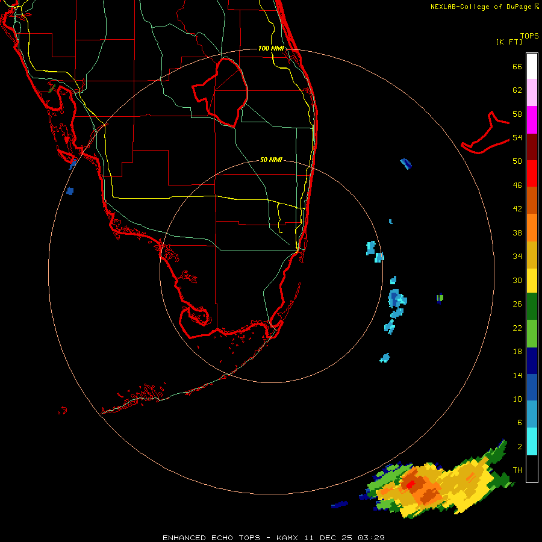Click the '66' legend value
542x542 pixels.
tap(517, 66)
